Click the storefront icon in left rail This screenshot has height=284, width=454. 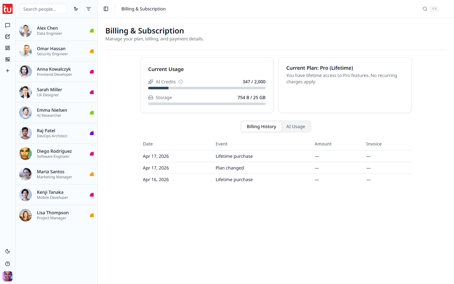tap(8, 59)
